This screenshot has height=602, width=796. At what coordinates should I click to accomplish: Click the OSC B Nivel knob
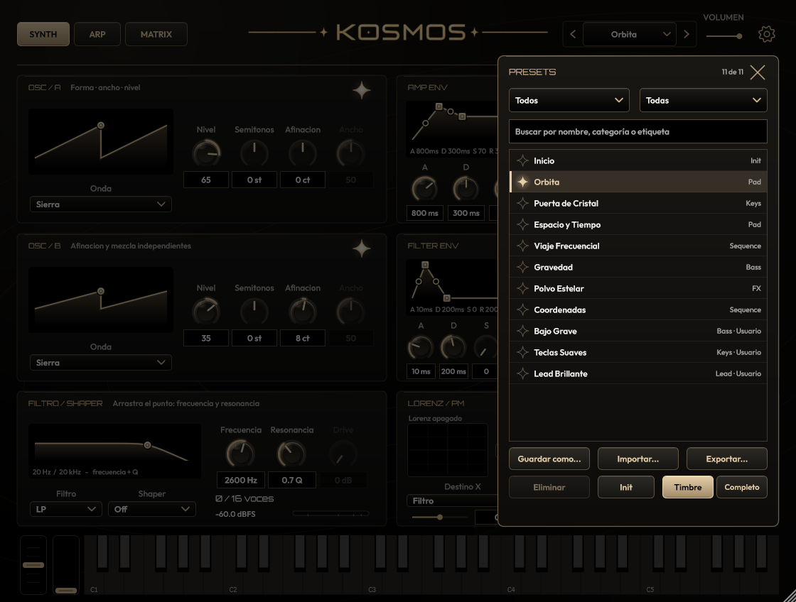[206, 312]
